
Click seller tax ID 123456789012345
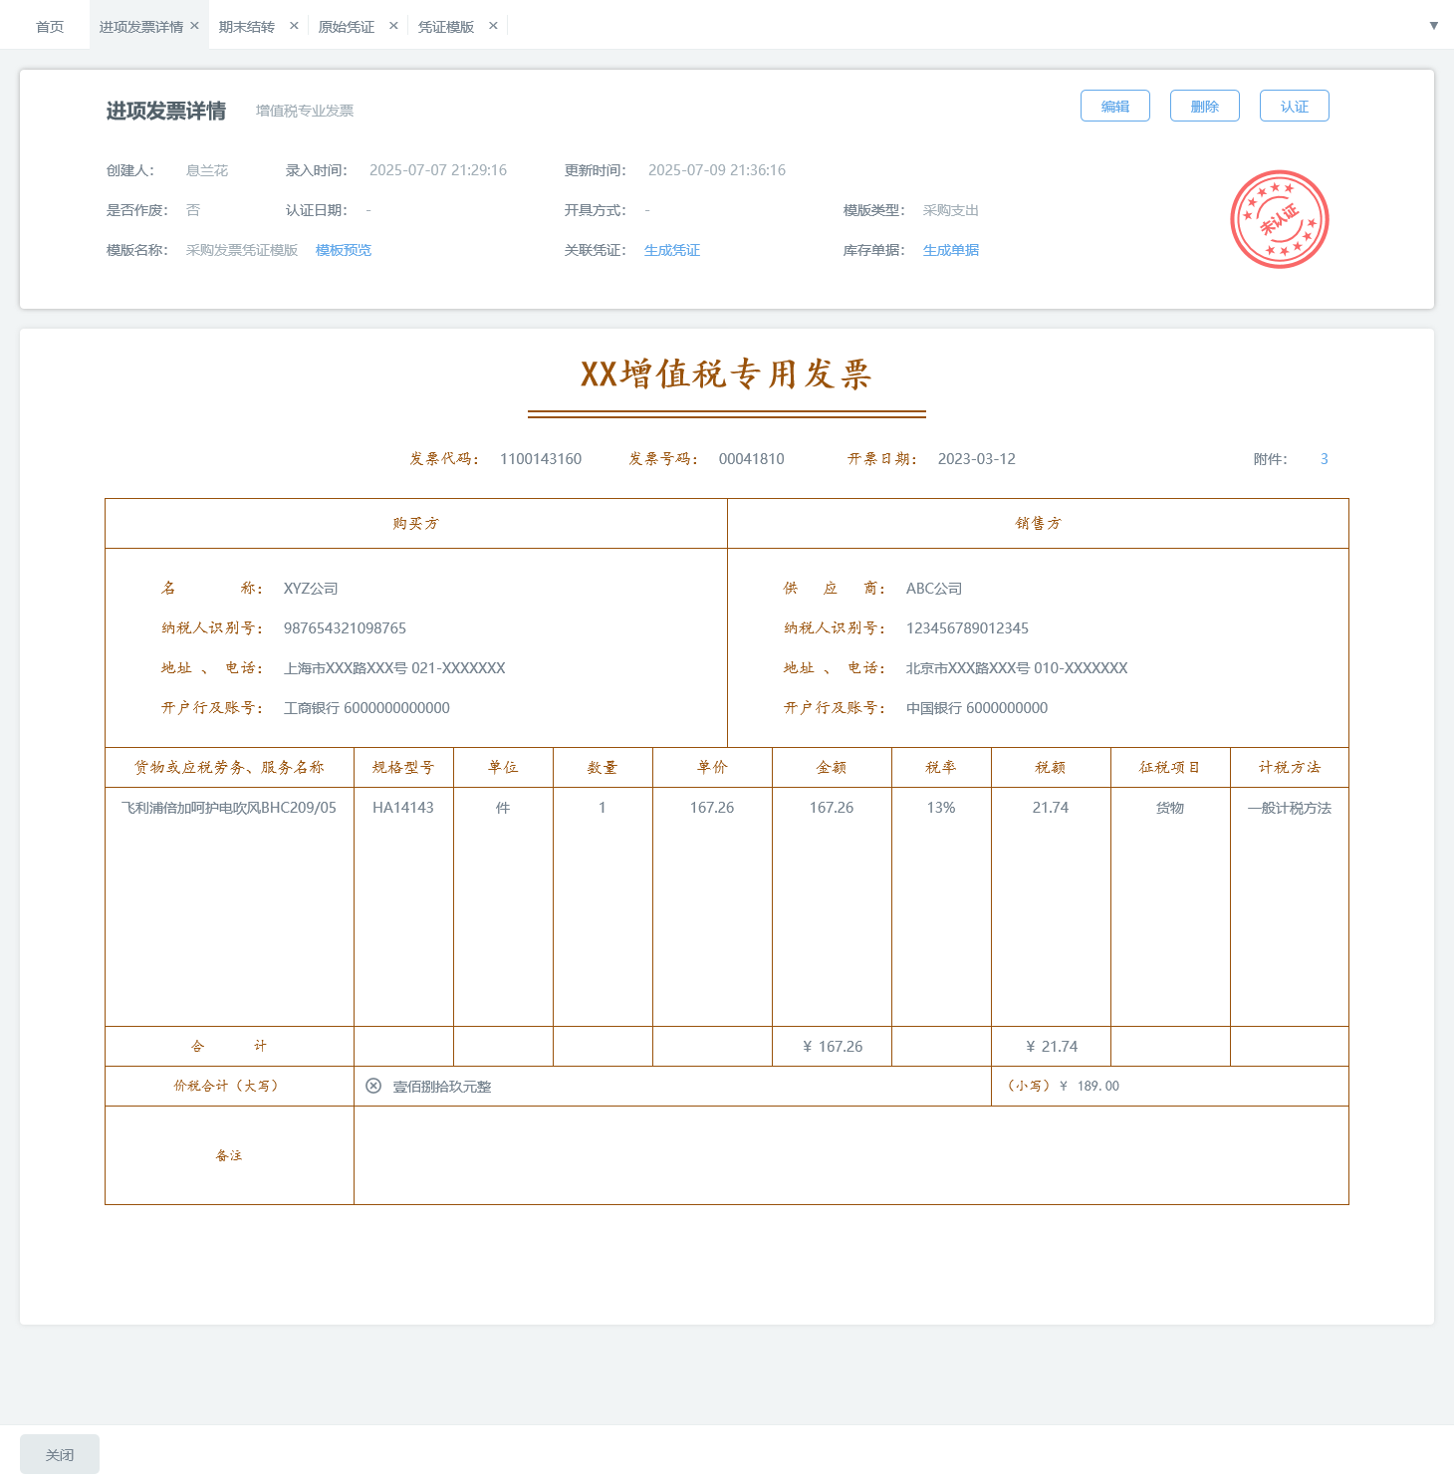[967, 628]
